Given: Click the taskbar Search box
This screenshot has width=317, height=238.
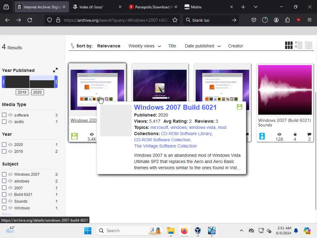Looking at the screenshot, I should [129, 231].
